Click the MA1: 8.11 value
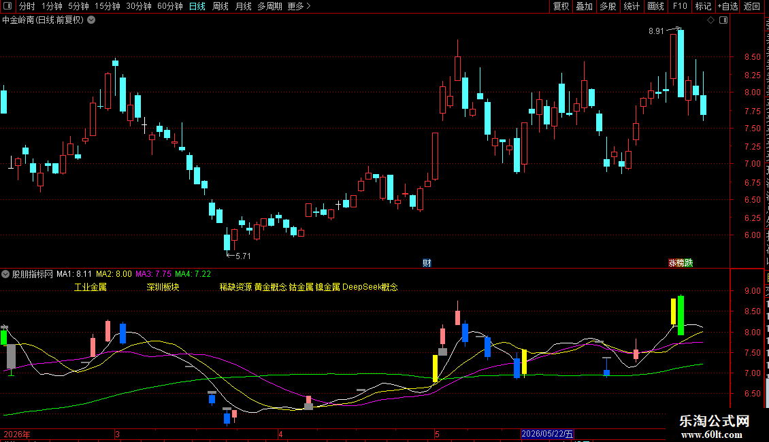Screen dimensions: 769x442 [74, 274]
